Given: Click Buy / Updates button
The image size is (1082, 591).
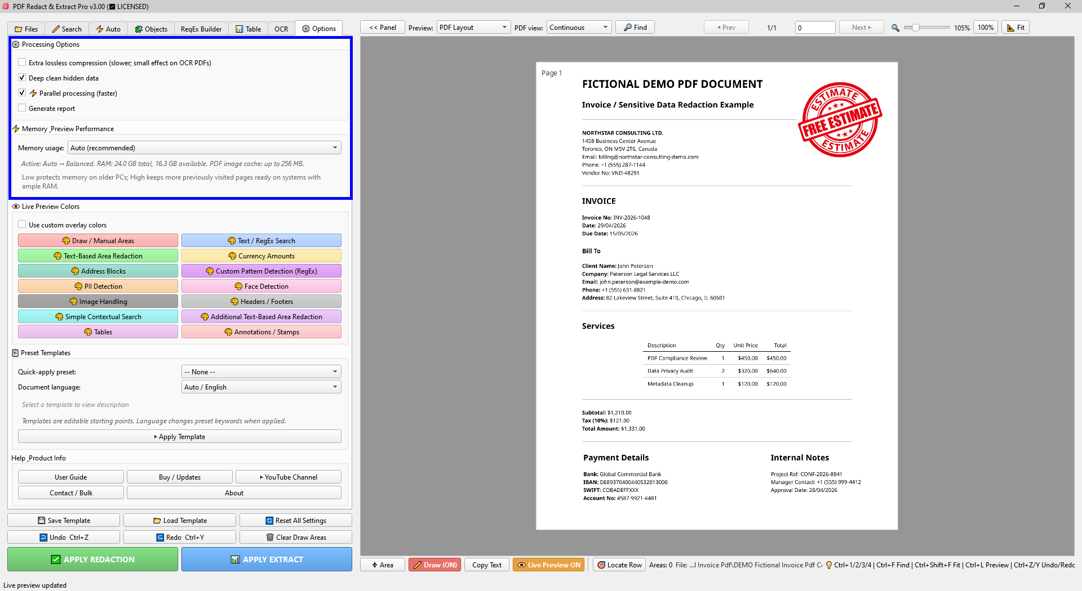Looking at the screenshot, I should tap(180, 477).
